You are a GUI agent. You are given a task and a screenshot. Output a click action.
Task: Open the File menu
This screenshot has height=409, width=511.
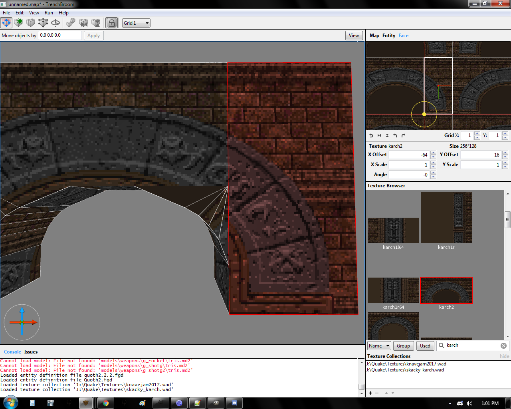click(6, 13)
